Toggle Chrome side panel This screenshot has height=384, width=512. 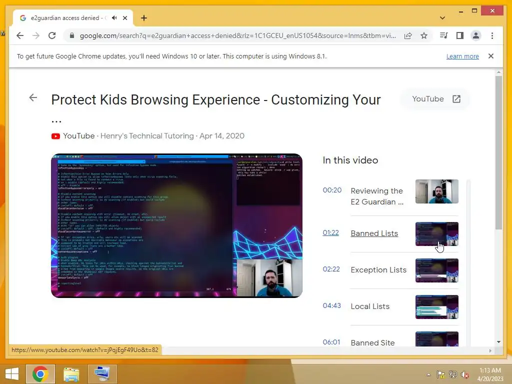click(460, 35)
